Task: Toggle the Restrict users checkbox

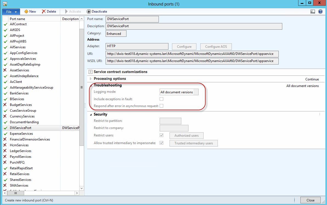Action: coord(162,135)
